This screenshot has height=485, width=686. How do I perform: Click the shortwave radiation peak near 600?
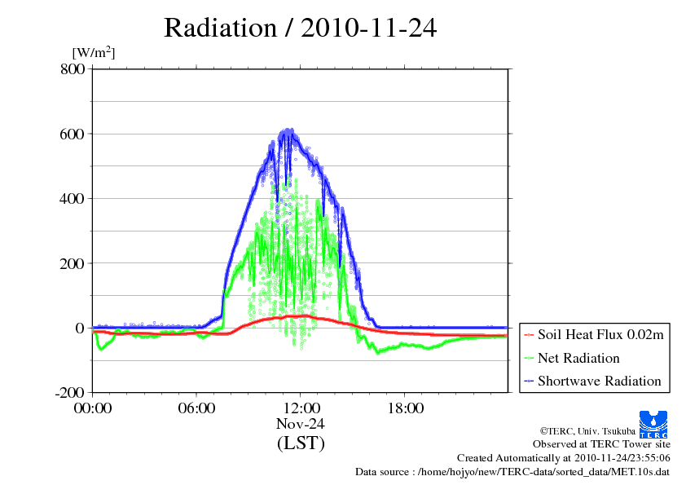coord(288,131)
